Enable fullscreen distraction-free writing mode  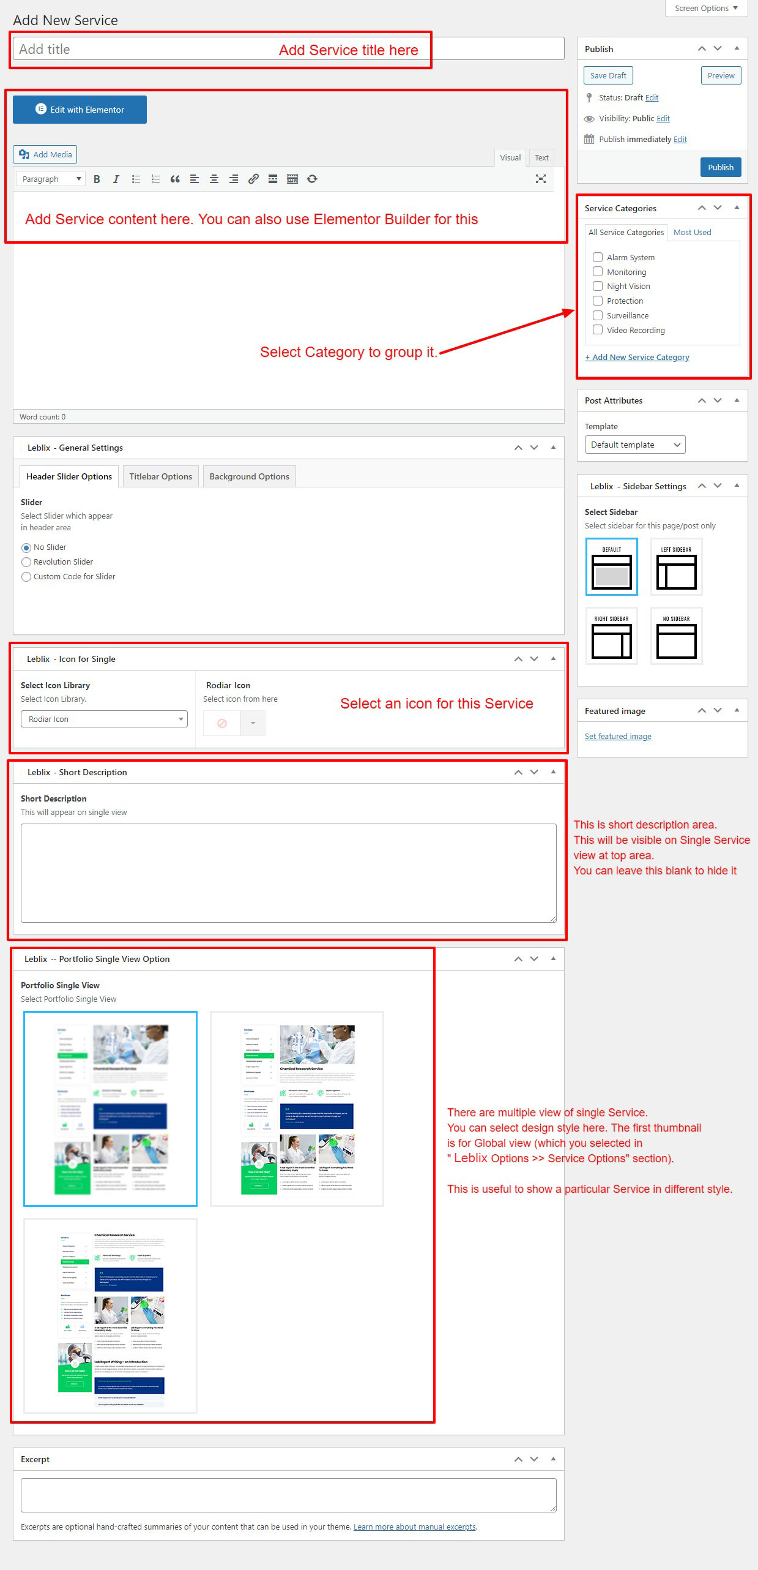(540, 179)
